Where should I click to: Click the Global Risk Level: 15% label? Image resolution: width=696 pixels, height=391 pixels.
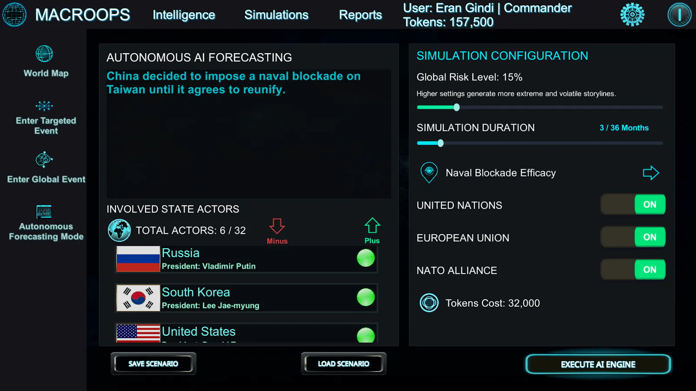tap(469, 77)
